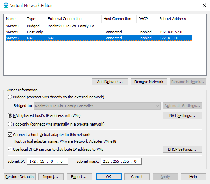Screen dimensions: 210x184
Task: Click the Bridged type cell of VMnet0
Action: [33, 26]
